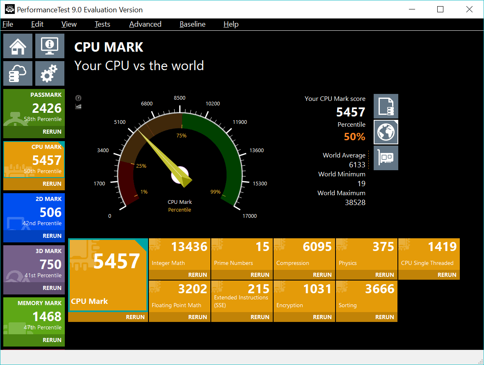484x365 pixels.
Task: Rerun the Floating Point Math test
Action: tap(180, 317)
